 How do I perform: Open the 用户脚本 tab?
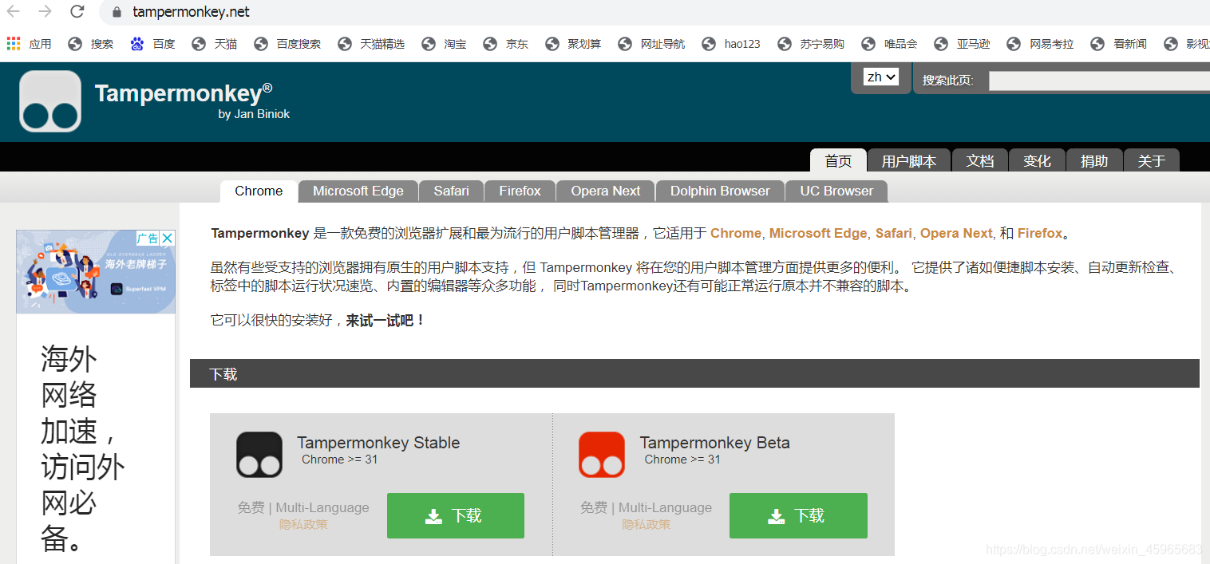pyautogui.click(x=909, y=160)
